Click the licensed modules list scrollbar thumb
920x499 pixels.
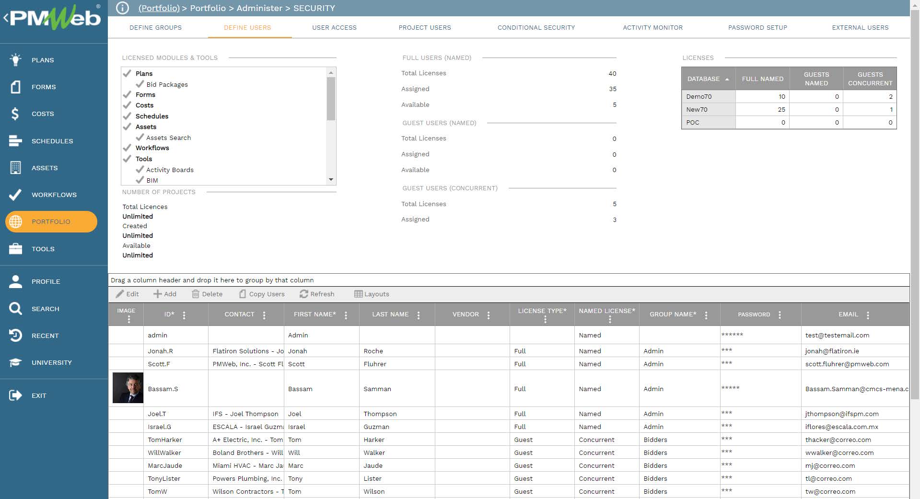point(331,98)
